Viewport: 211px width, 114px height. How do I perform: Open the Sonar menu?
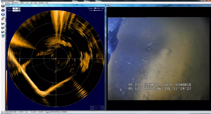pos(35,3)
